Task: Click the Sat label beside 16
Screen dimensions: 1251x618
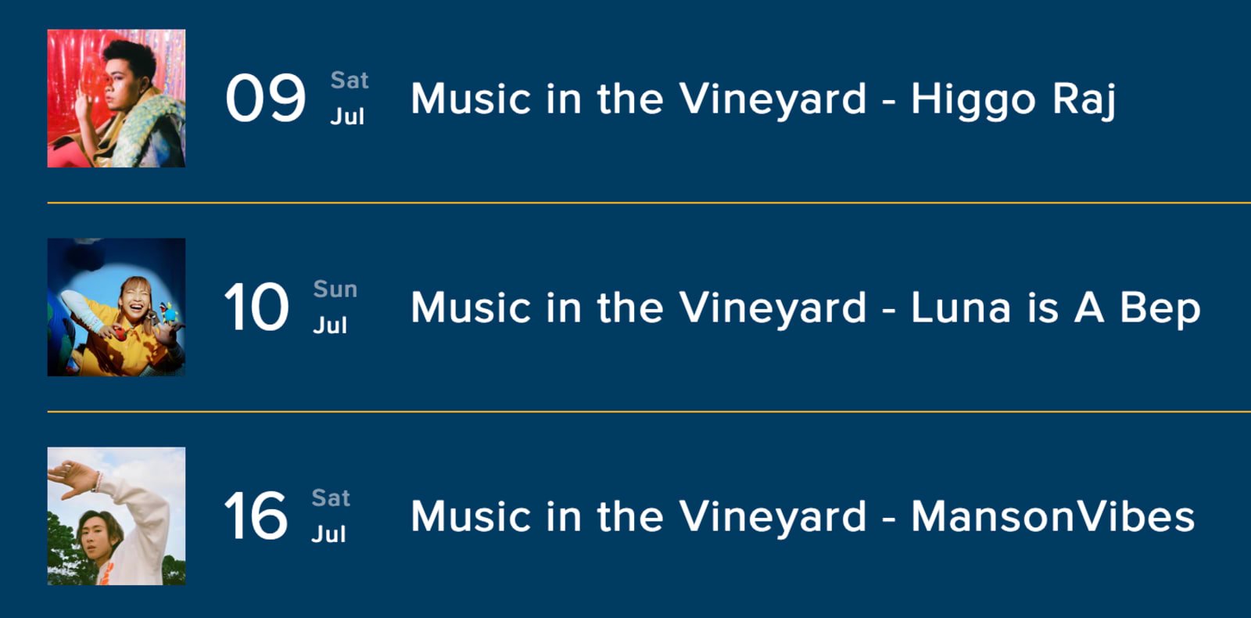Action: coord(331,498)
